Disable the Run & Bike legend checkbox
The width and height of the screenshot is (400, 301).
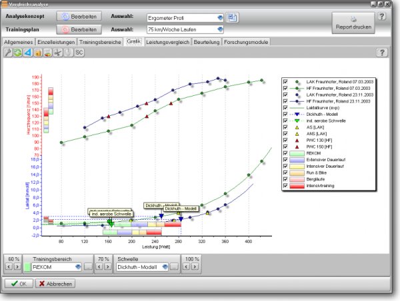[x=285, y=172]
